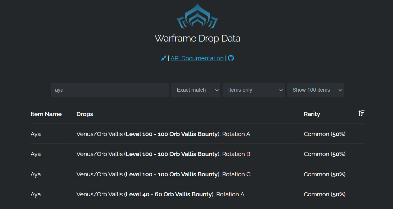Image resolution: width=393 pixels, height=209 pixels.
Task: Click the Warframe lotus logo
Action: [x=197, y=16]
